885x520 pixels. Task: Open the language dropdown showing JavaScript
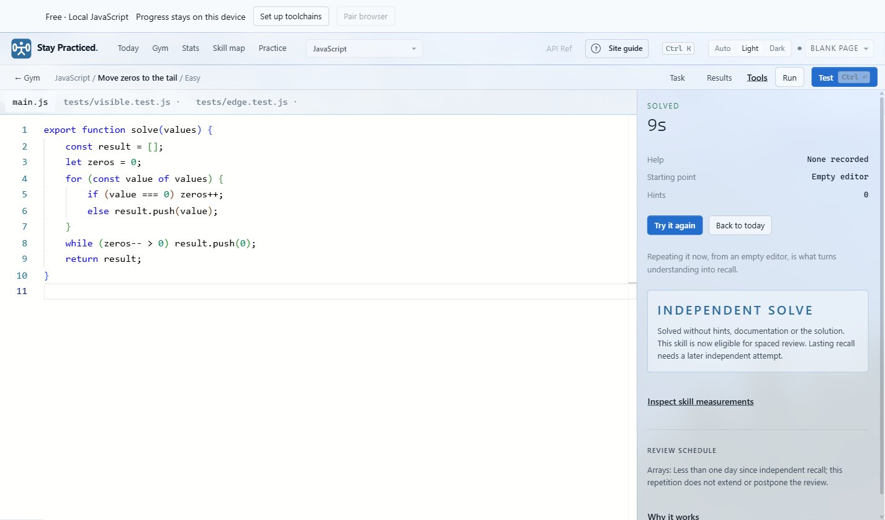pos(364,48)
